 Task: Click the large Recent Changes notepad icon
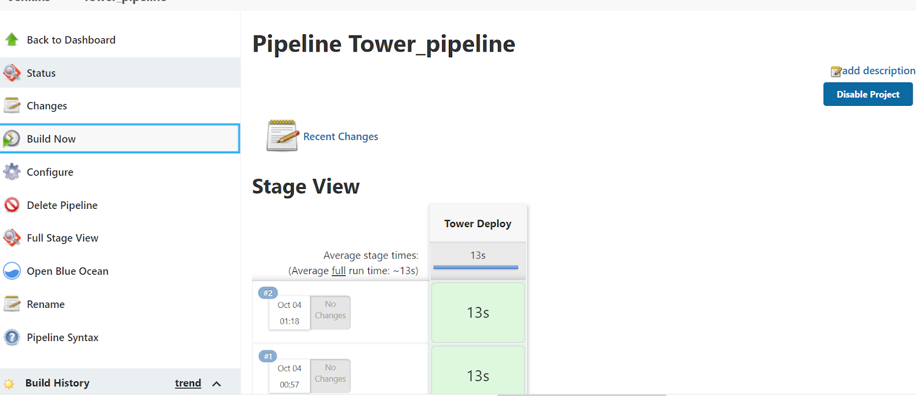(x=282, y=136)
